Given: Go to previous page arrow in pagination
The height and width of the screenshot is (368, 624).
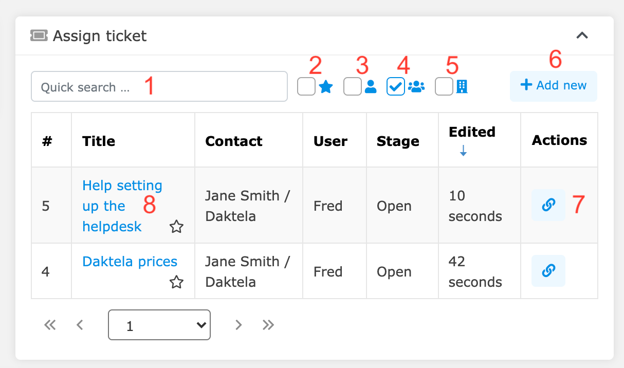Looking at the screenshot, I should click(80, 324).
